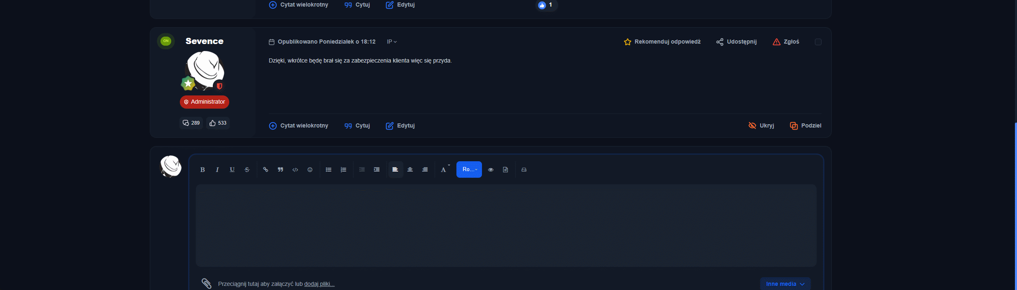The height and width of the screenshot is (290, 1017).
Task: Toggle bold formatting in the editor
Action: (x=202, y=169)
